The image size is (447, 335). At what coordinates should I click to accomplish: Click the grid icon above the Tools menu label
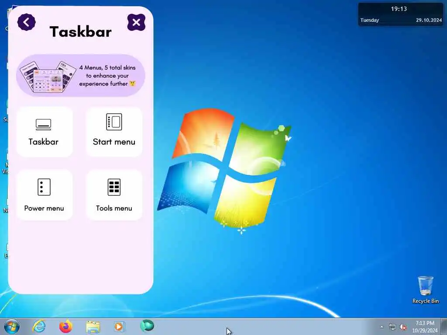114,187
